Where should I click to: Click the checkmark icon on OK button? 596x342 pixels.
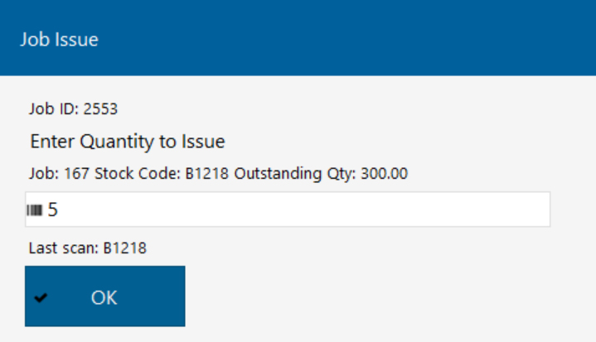41,298
